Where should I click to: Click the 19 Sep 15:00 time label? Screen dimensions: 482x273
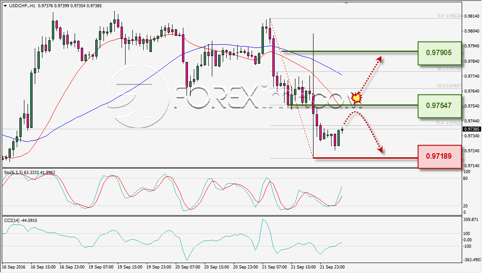pyautogui.click(x=130, y=267)
